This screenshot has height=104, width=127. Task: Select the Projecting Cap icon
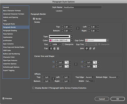[x=58, y=49]
